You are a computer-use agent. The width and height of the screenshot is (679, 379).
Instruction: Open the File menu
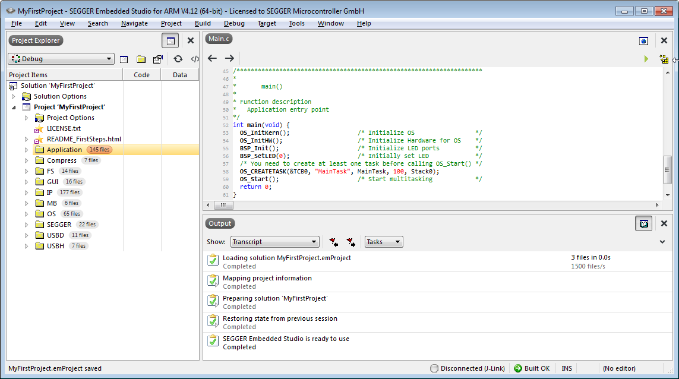point(17,23)
